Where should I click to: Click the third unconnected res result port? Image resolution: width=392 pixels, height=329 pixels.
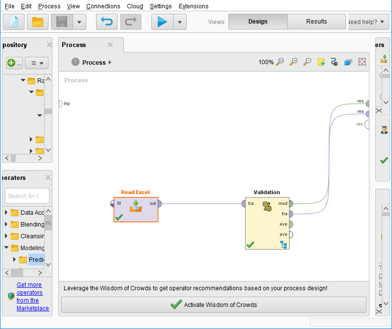367,125
